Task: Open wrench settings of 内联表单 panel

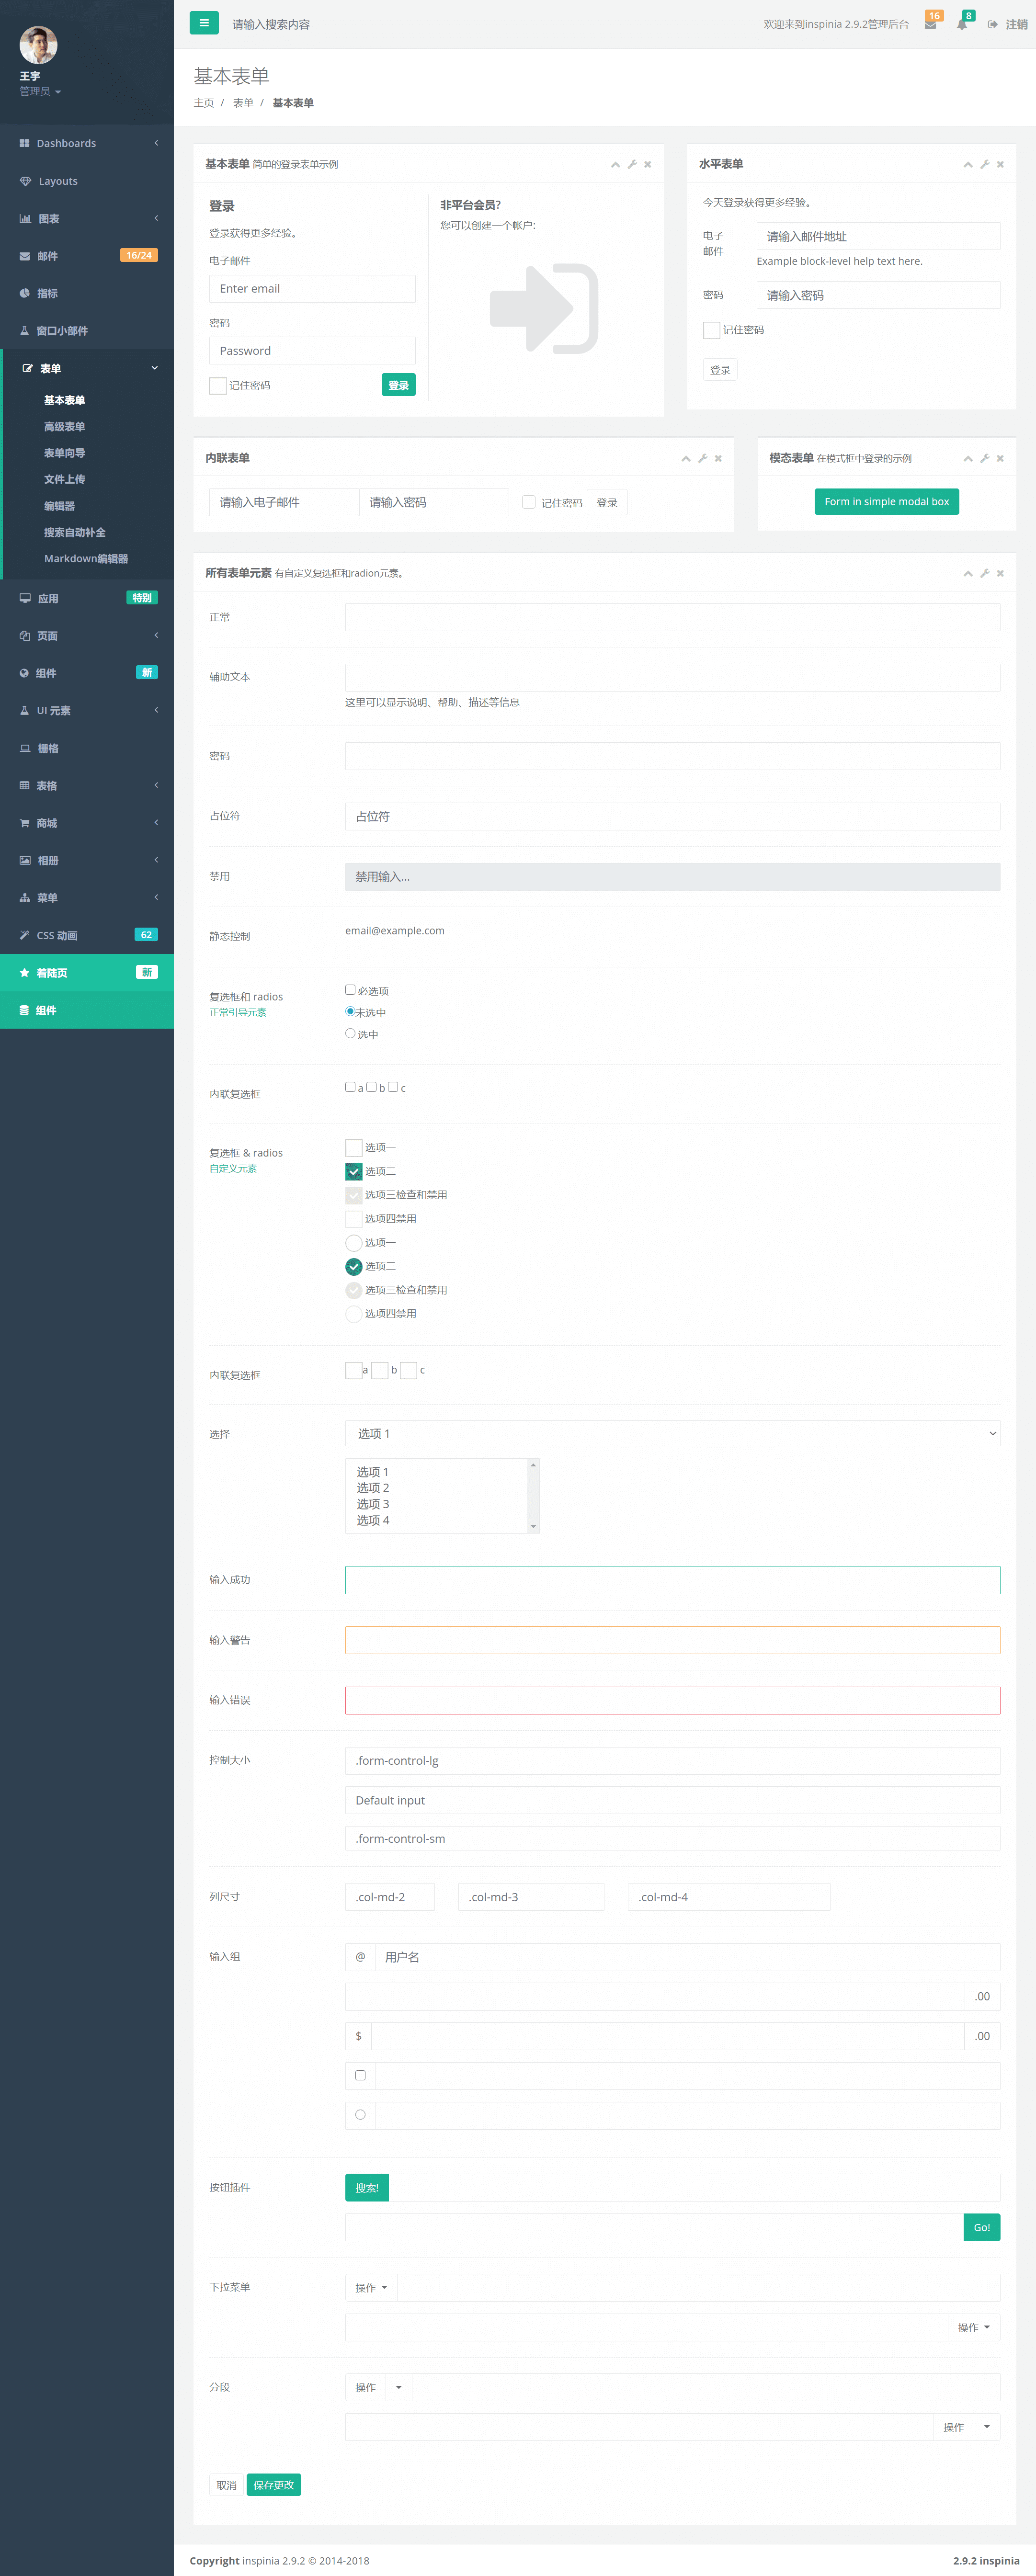Action: coord(703,459)
